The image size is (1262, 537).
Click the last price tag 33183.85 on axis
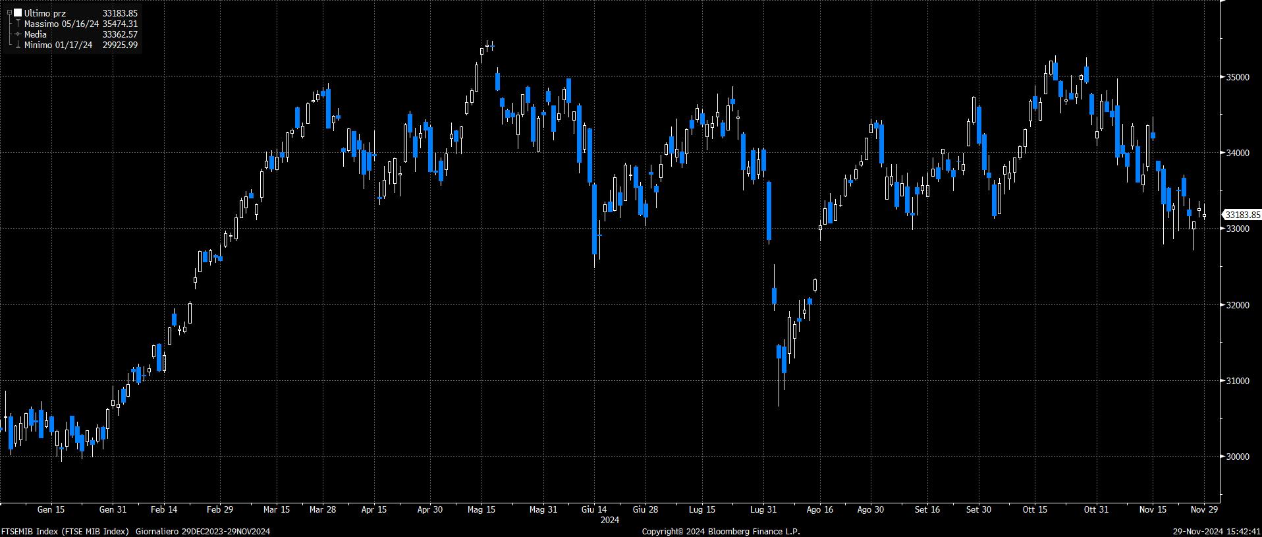[x=1242, y=215]
